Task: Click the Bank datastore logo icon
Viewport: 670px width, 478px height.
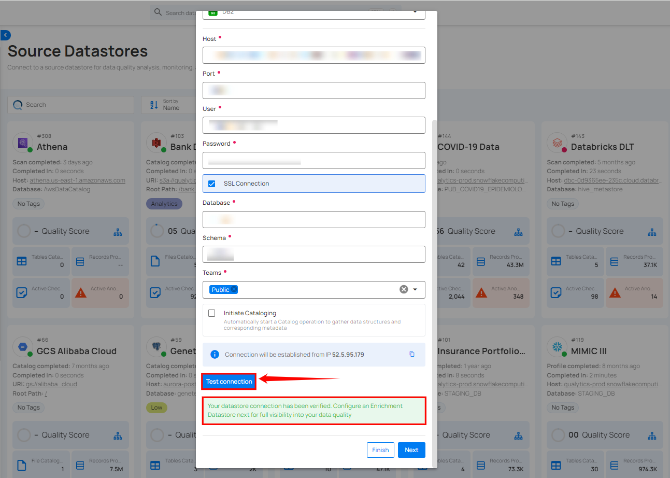Action: pos(155,142)
